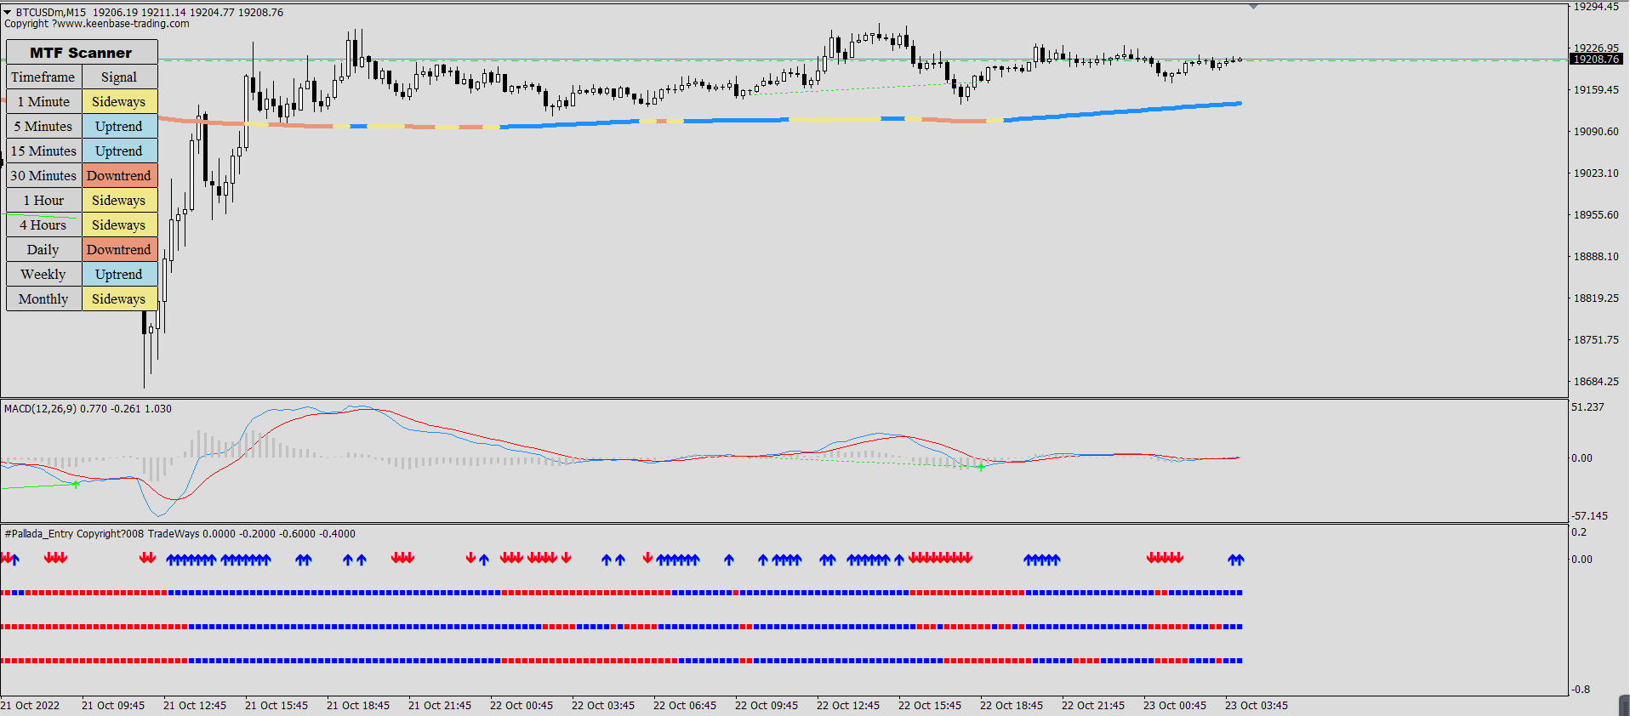Click the 22 Oct 00:45 time label
Screen dimensions: 1630x716
(521, 706)
